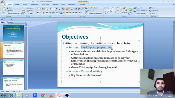Click Copy in Clipboard group

[x=10, y=11]
